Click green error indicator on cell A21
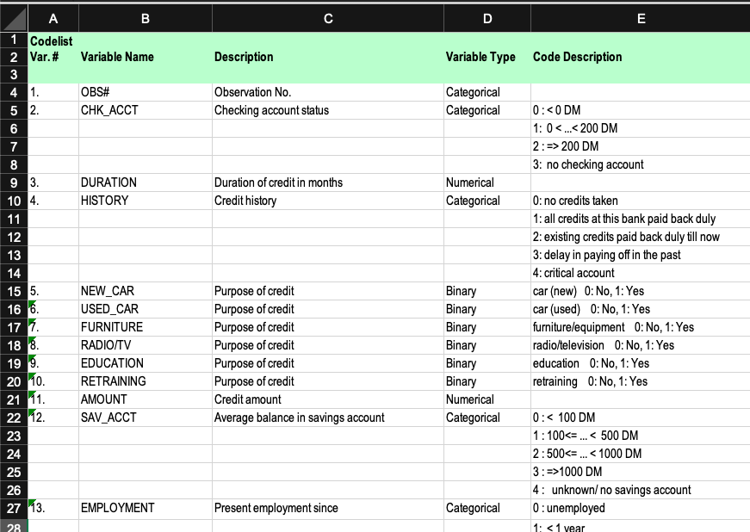The width and height of the screenshot is (750, 532). (32, 394)
